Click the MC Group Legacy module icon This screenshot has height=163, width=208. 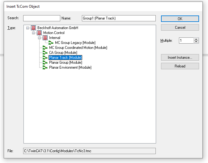pos(51,43)
